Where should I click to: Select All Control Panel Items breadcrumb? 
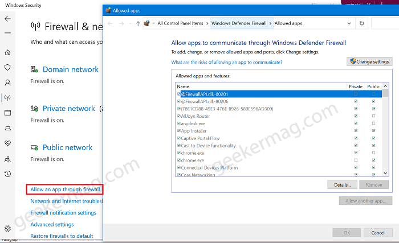pos(180,23)
